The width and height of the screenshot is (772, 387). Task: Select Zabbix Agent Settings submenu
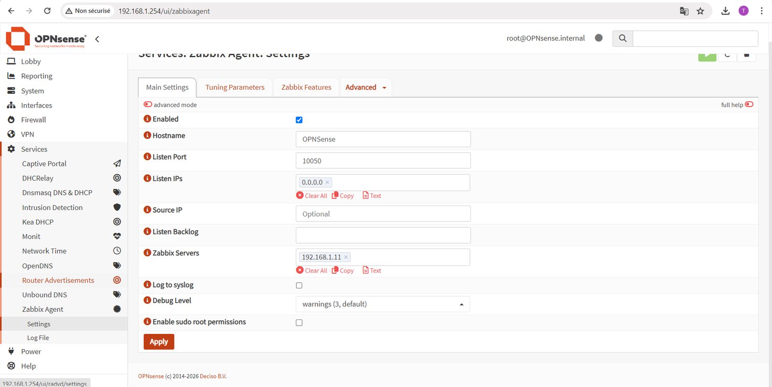[39, 324]
